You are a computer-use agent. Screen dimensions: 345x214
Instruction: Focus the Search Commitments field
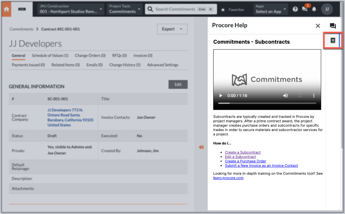pyautogui.click(x=181, y=9)
